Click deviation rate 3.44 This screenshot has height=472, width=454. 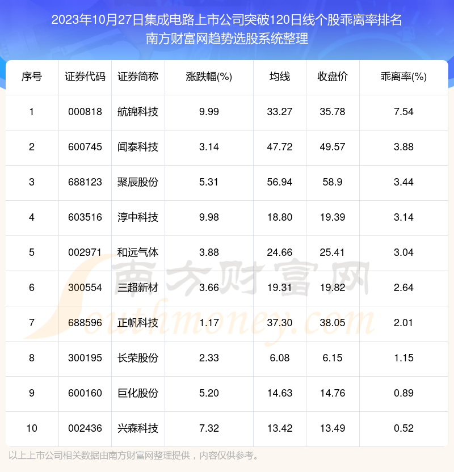[x=403, y=182]
